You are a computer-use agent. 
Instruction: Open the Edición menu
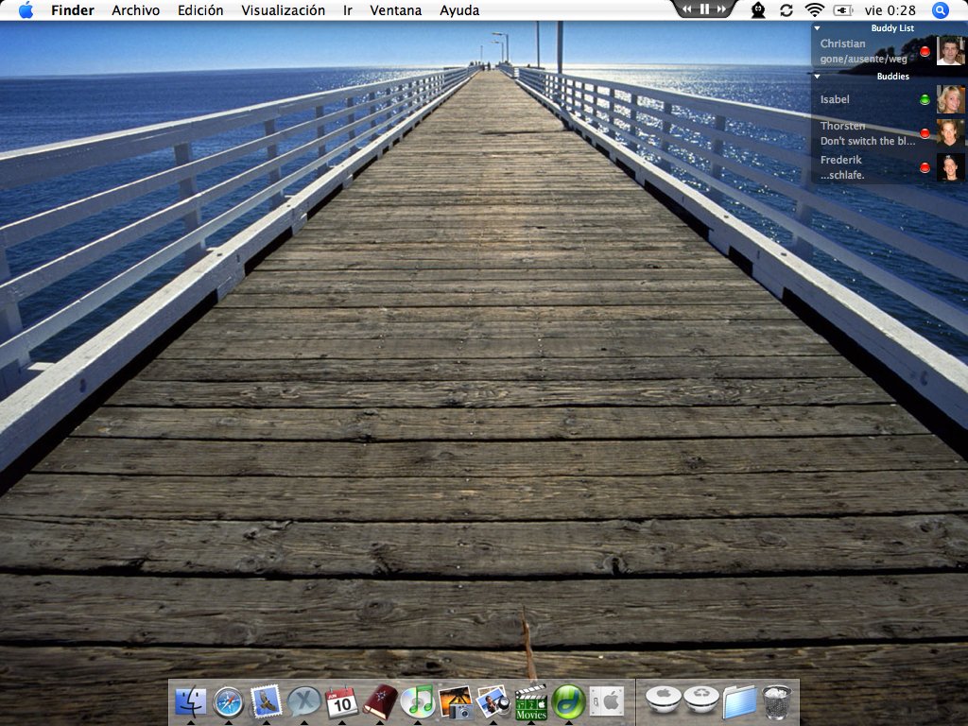(x=200, y=9)
